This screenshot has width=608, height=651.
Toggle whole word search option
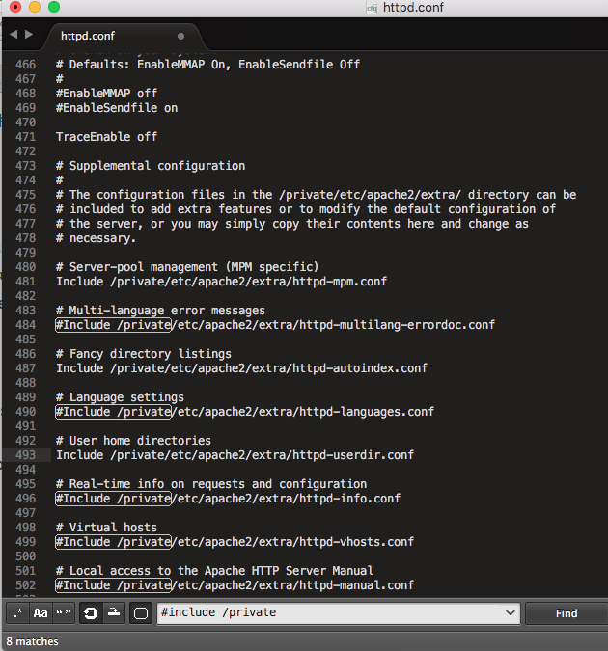64,613
